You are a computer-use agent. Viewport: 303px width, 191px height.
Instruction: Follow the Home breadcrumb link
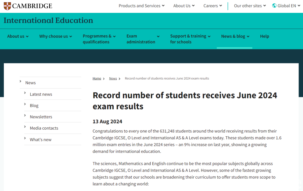pyautogui.click(x=97, y=78)
